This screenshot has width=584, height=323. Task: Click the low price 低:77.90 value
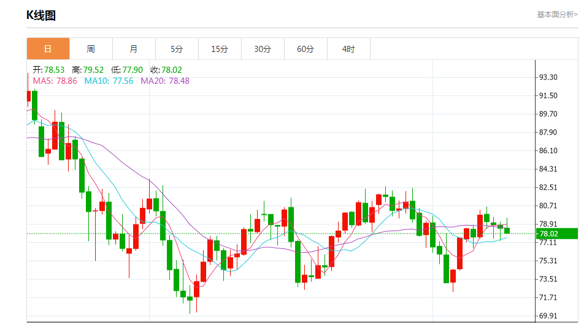(x=127, y=70)
